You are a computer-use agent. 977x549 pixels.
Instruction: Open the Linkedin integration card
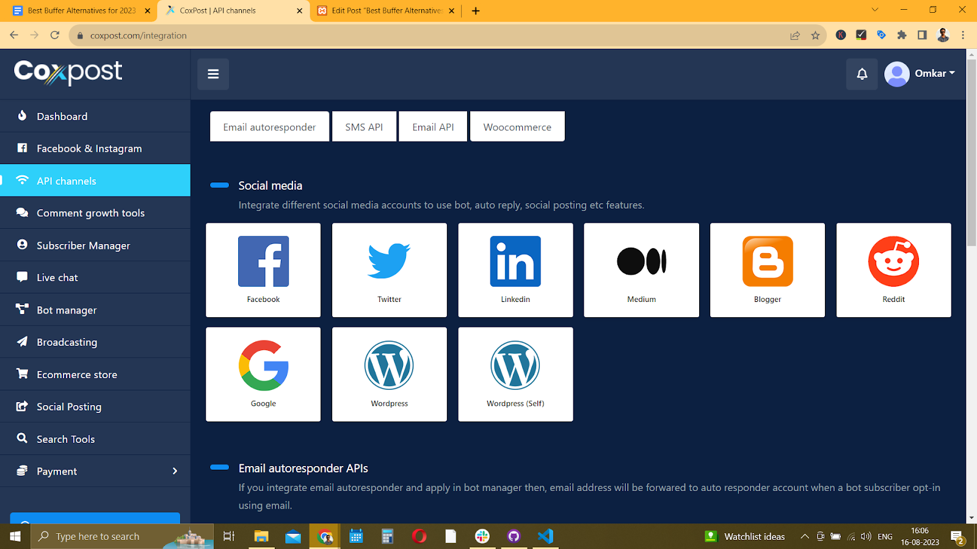(x=515, y=270)
